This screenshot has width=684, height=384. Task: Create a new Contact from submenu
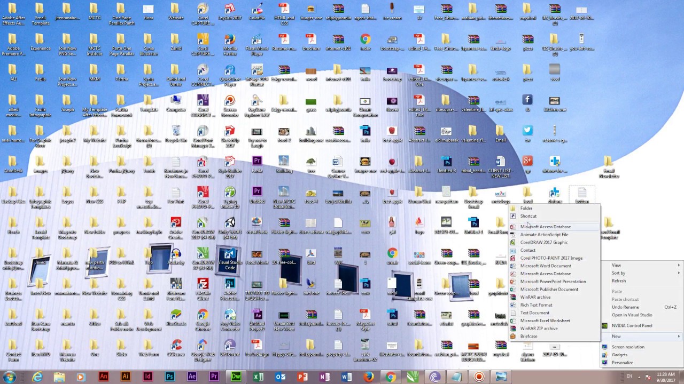554,250
